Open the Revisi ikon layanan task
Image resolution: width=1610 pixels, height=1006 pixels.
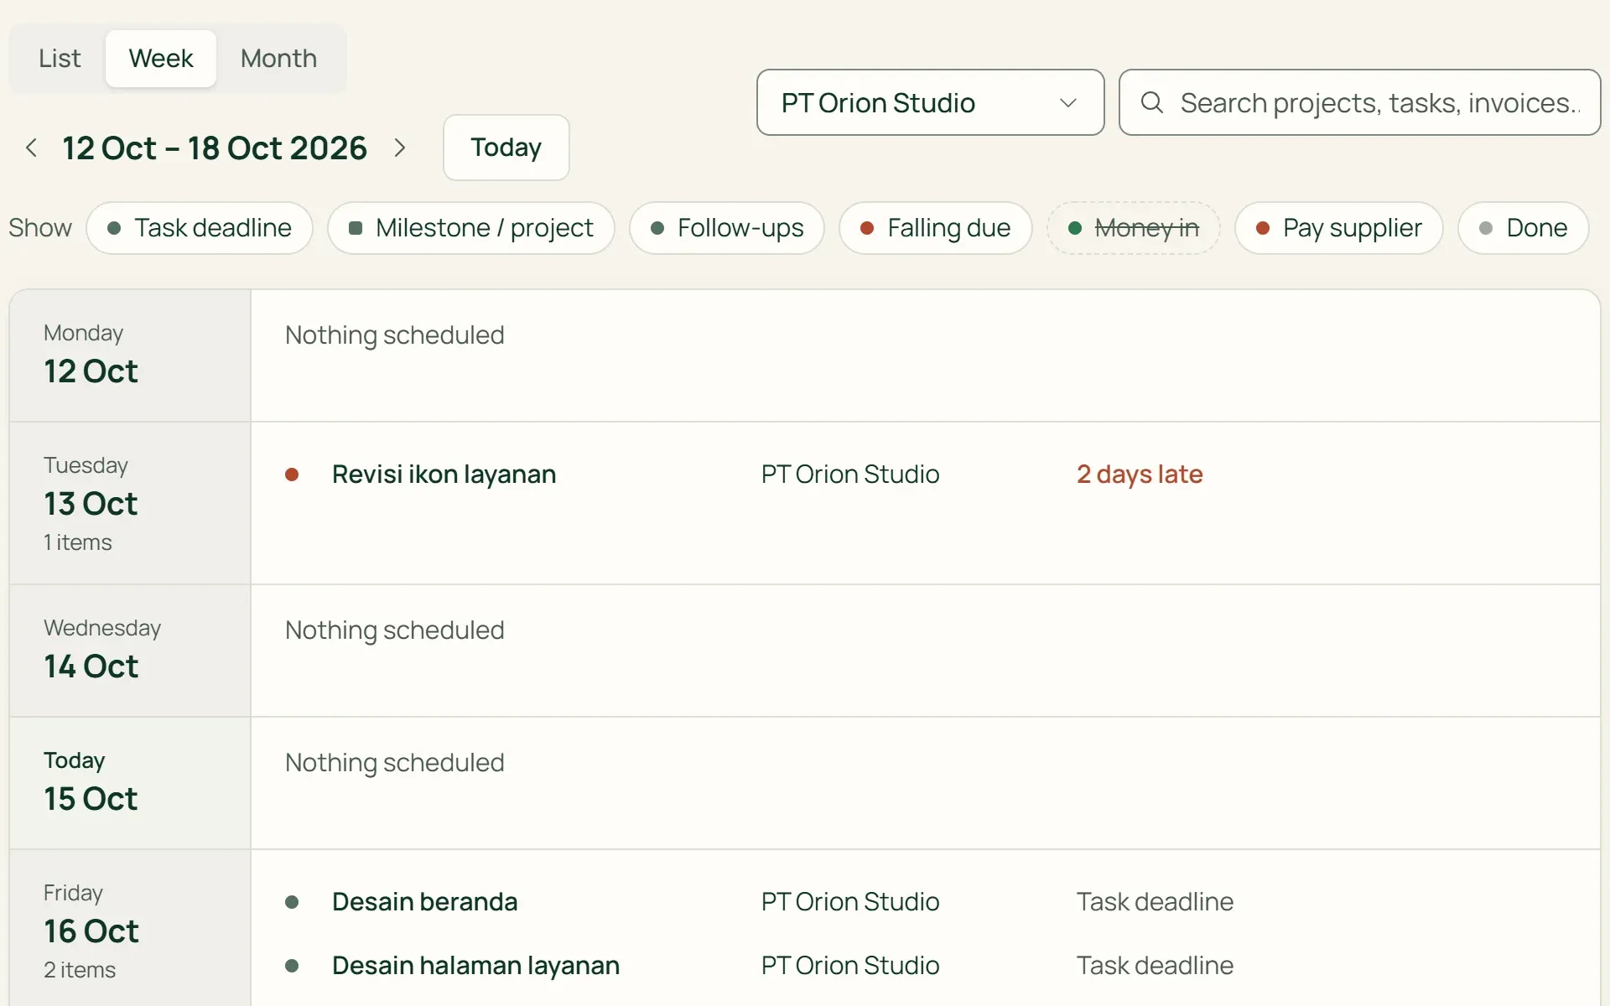pos(444,474)
